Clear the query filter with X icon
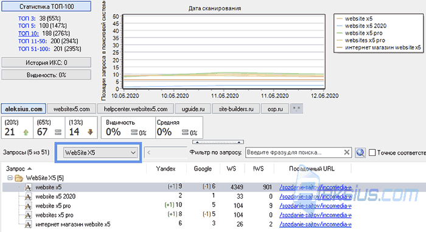The width and height of the screenshot is (426, 232). point(347,152)
